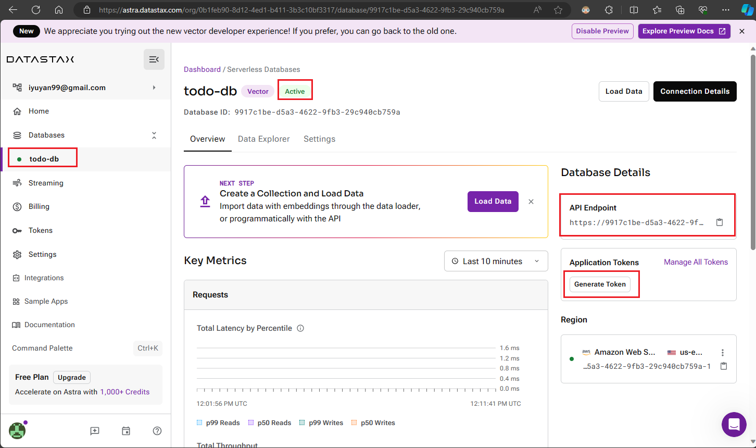Collapse the Databases section in the sidebar
The image size is (756, 448).
click(154, 135)
